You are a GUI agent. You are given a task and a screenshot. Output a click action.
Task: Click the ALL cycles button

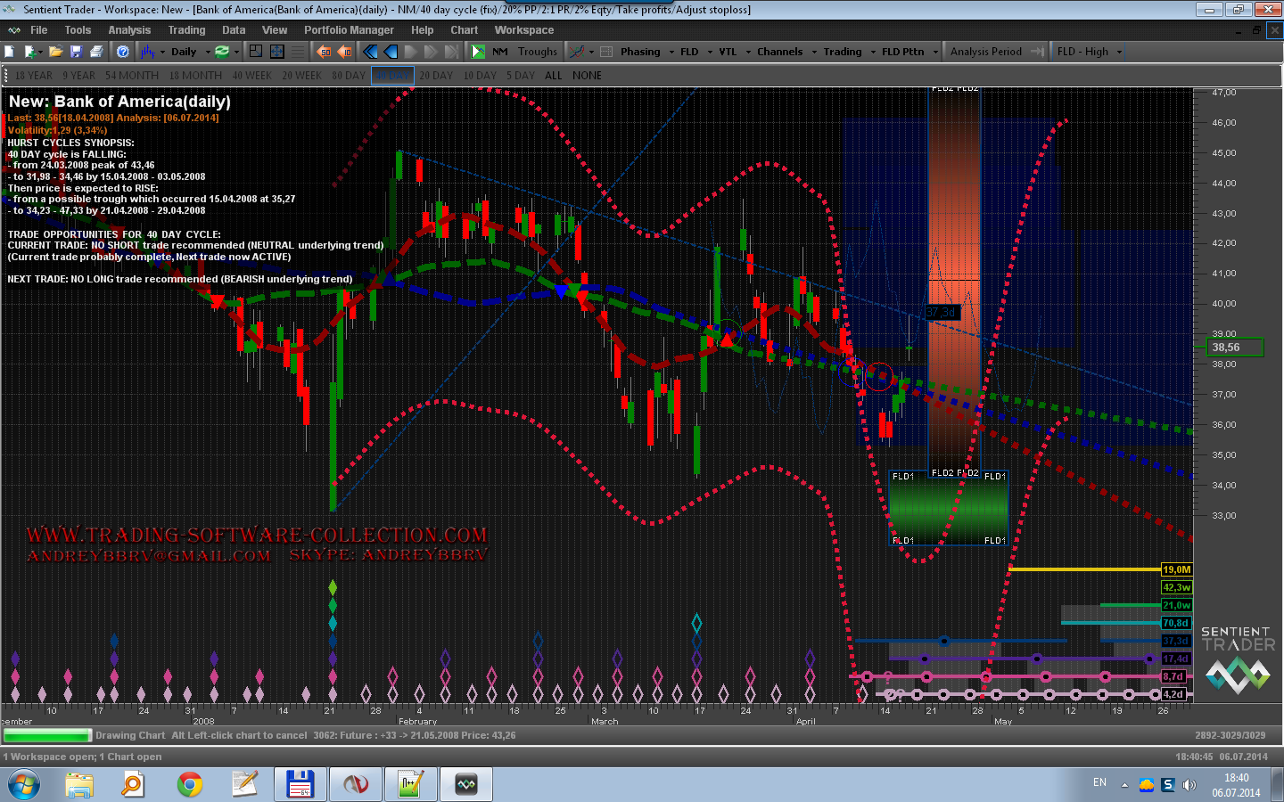point(554,76)
